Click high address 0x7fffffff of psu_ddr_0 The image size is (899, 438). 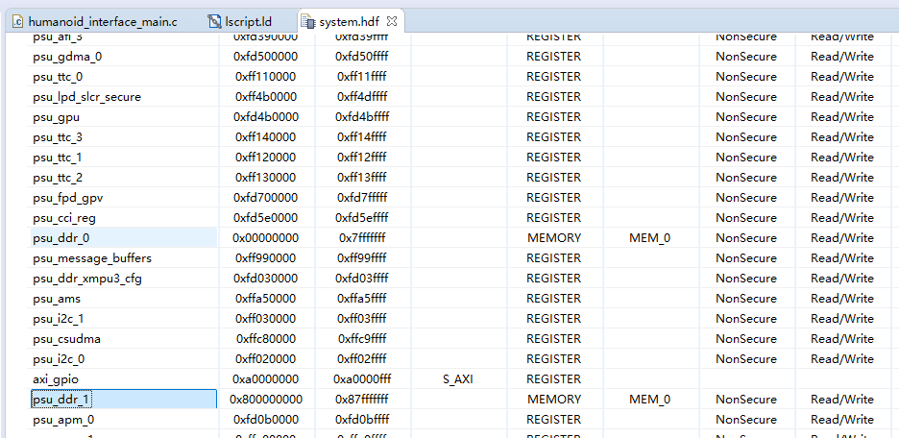pyautogui.click(x=362, y=238)
